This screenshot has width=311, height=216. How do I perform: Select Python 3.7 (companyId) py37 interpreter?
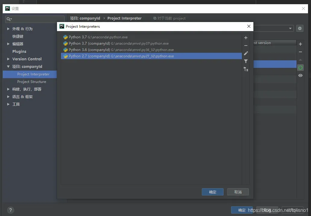pos(151,43)
